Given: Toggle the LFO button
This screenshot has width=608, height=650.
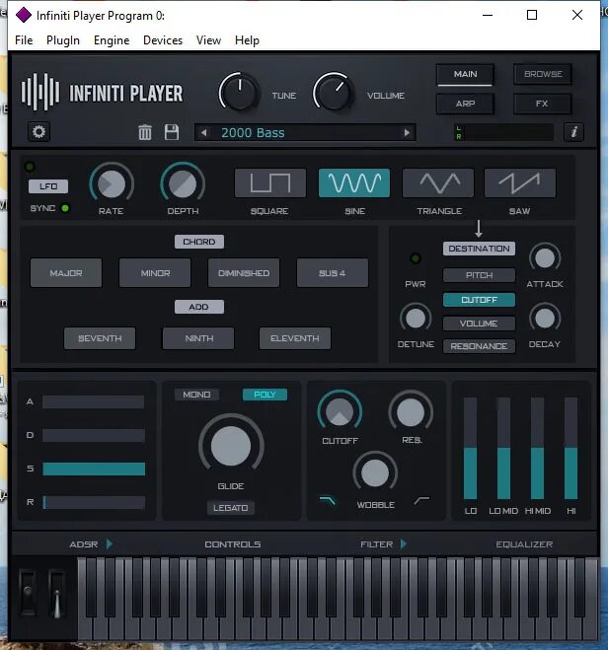Looking at the screenshot, I should tap(48, 186).
